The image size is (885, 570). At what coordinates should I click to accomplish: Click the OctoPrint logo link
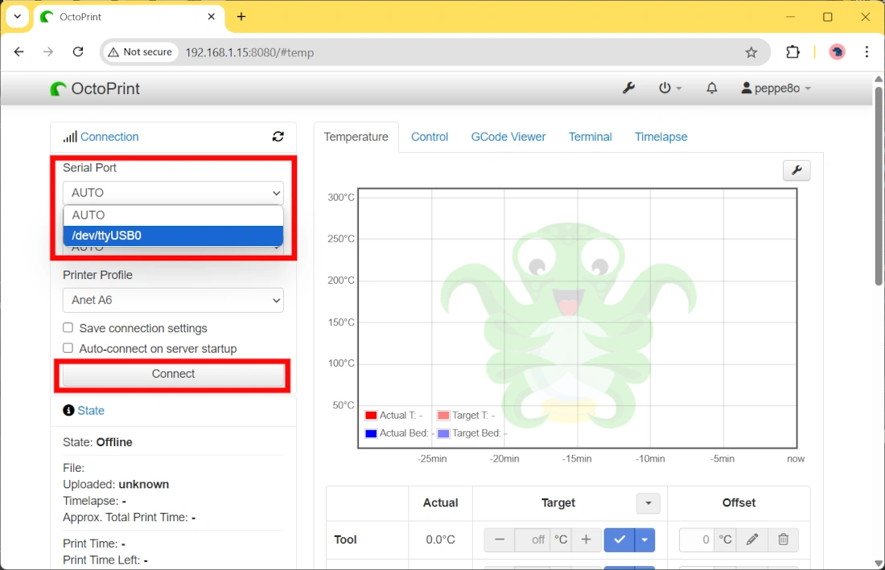point(95,88)
